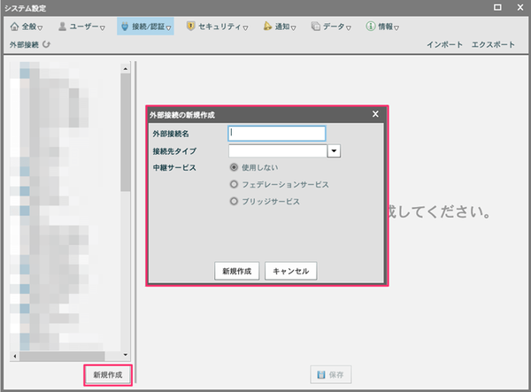Click the インポート link
Viewport: 531px width, 392px height.
444,44
